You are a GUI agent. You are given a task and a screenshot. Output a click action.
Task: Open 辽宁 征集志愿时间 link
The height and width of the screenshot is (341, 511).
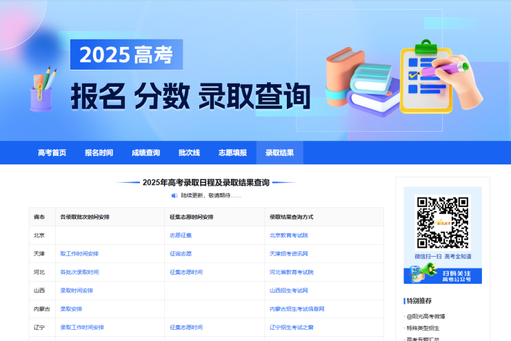[186, 327]
